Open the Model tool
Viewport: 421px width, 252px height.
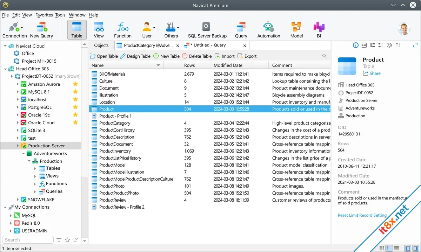point(296,30)
